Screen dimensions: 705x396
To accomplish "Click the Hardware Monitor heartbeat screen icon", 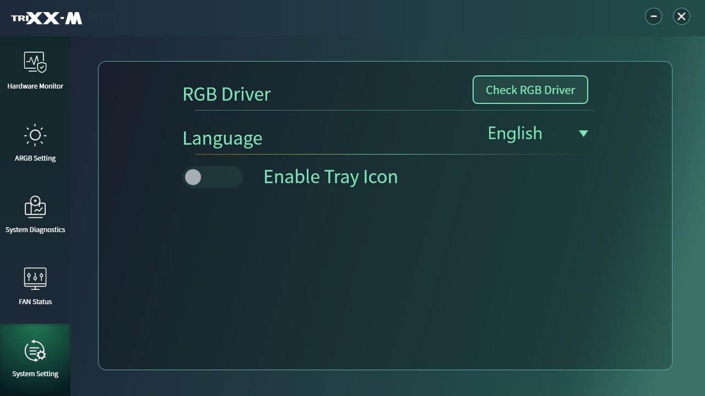I will 35,62.
